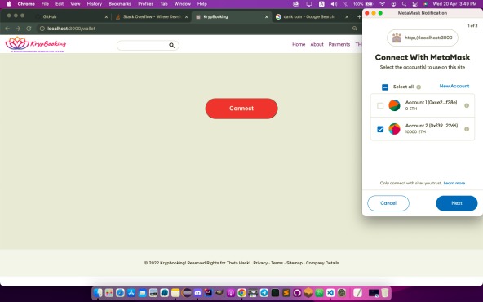
Task: Open Spotlight search in menu bar
Action: tap(404, 4)
